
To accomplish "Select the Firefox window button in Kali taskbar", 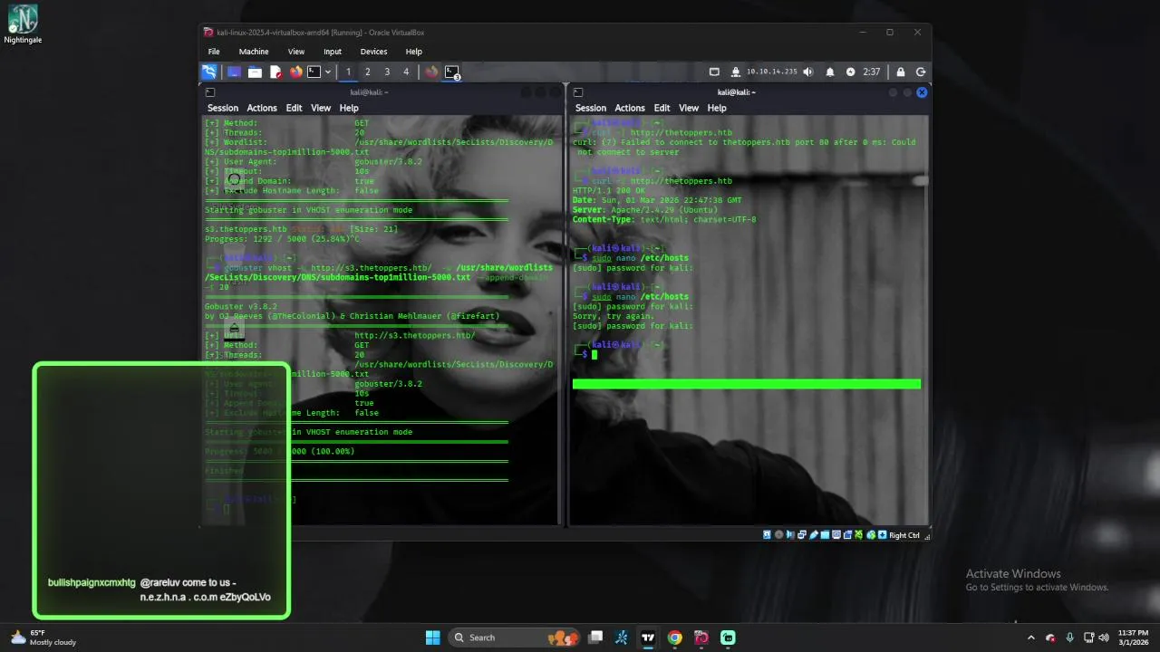I will point(431,72).
